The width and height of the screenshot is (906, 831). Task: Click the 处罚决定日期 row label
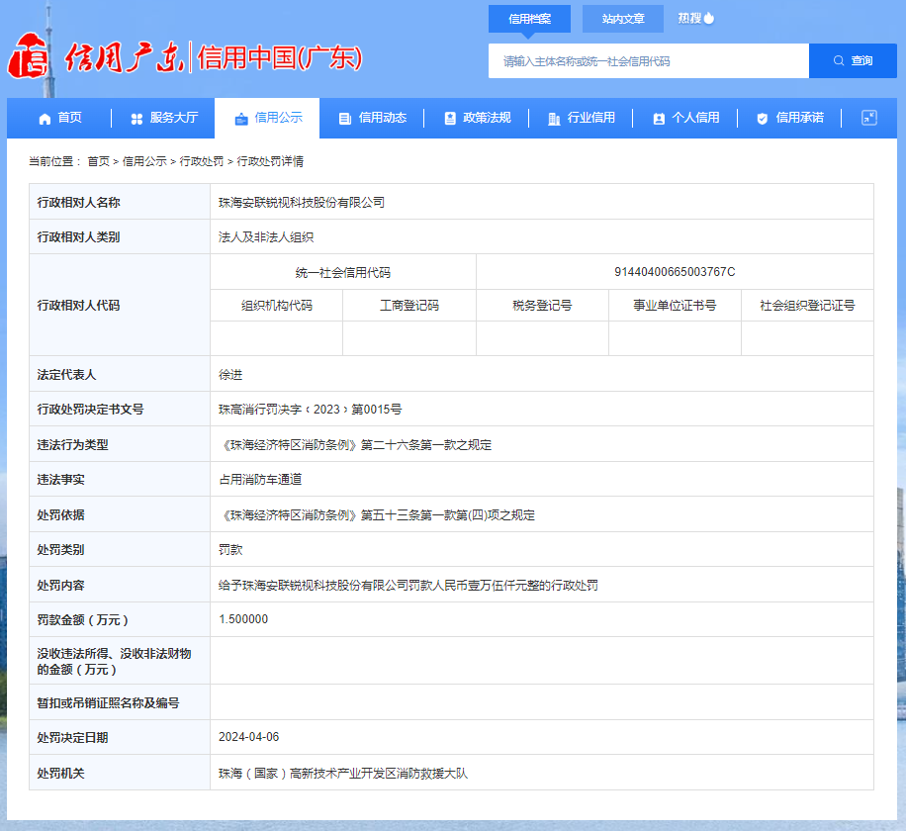pyautogui.click(x=72, y=737)
